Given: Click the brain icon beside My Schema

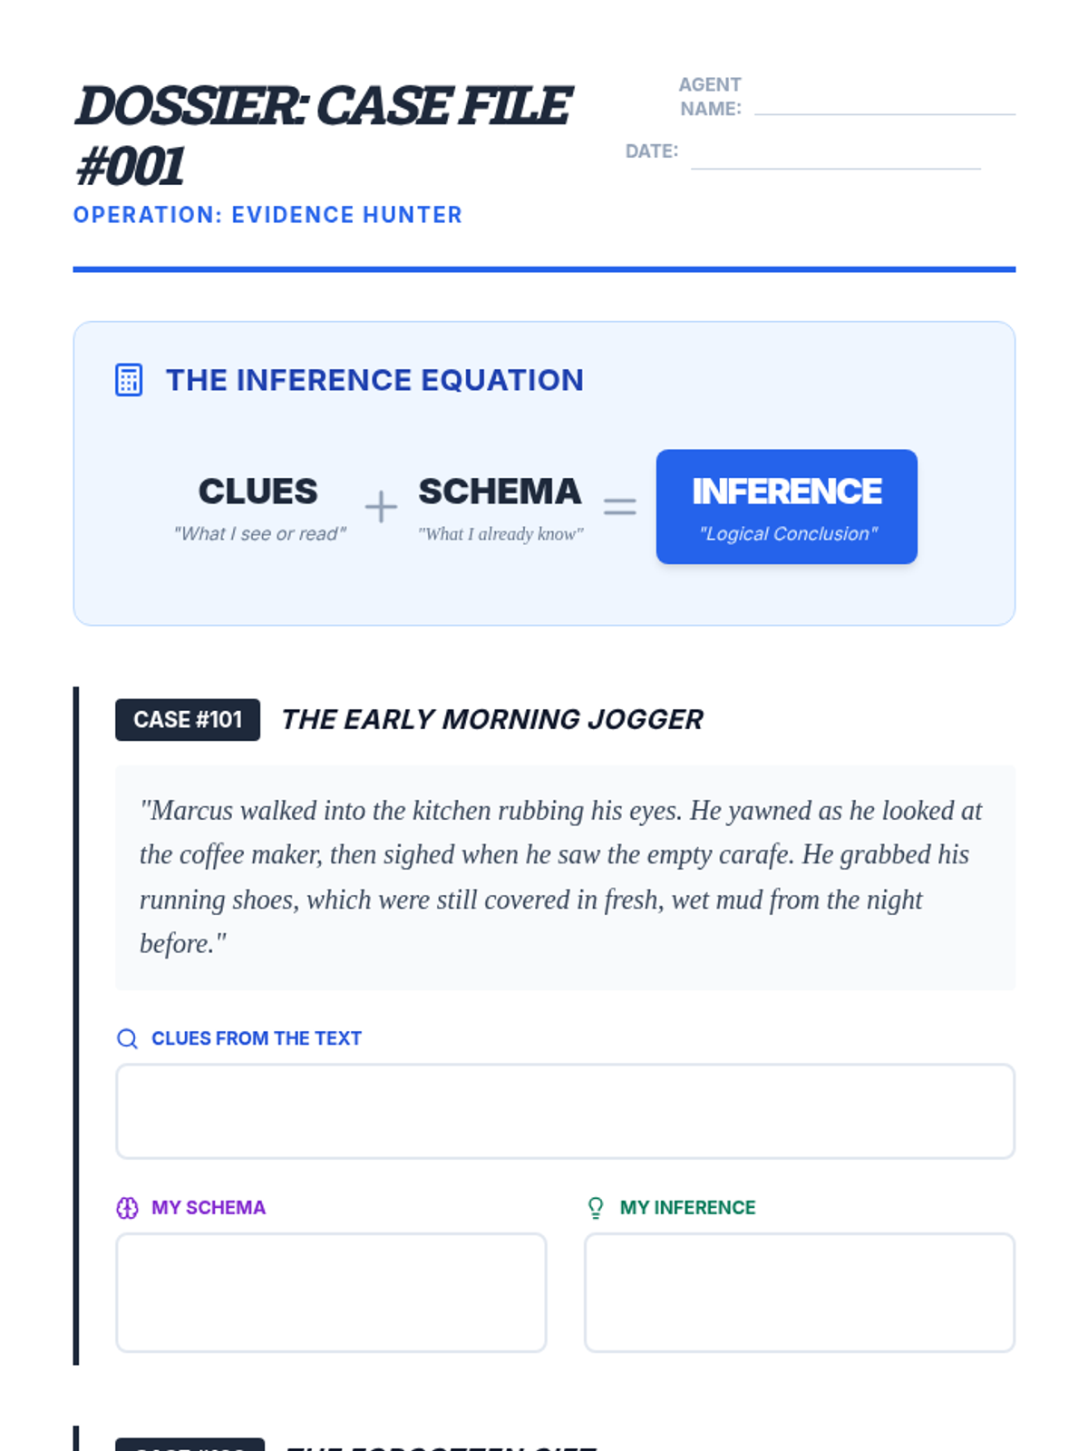Looking at the screenshot, I should (x=128, y=1208).
